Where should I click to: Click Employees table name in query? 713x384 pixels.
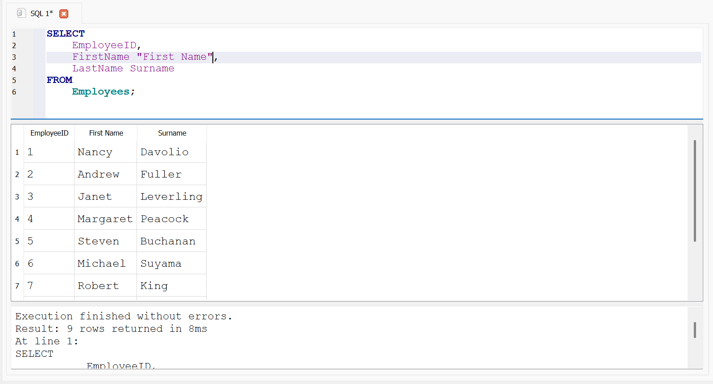[101, 92]
